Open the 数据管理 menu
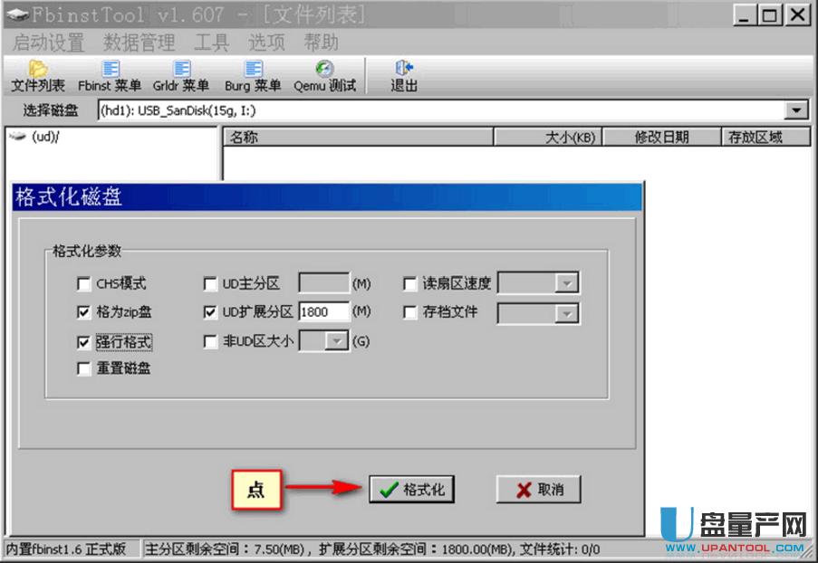Viewport: 818px width, 563px height. tap(140, 43)
